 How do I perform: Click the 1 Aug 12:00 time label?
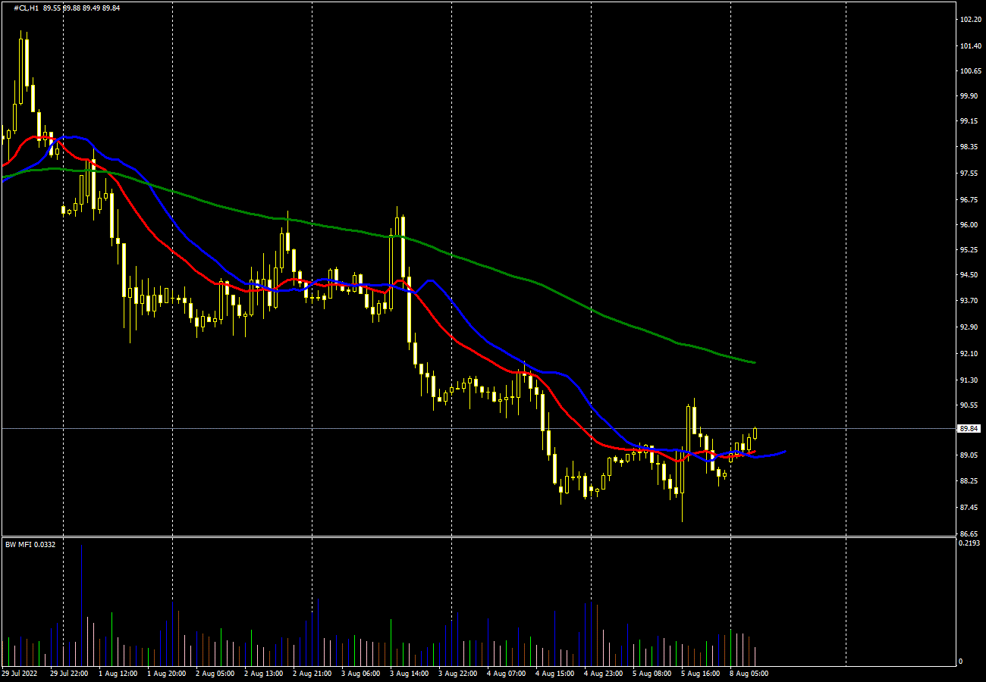118,673
